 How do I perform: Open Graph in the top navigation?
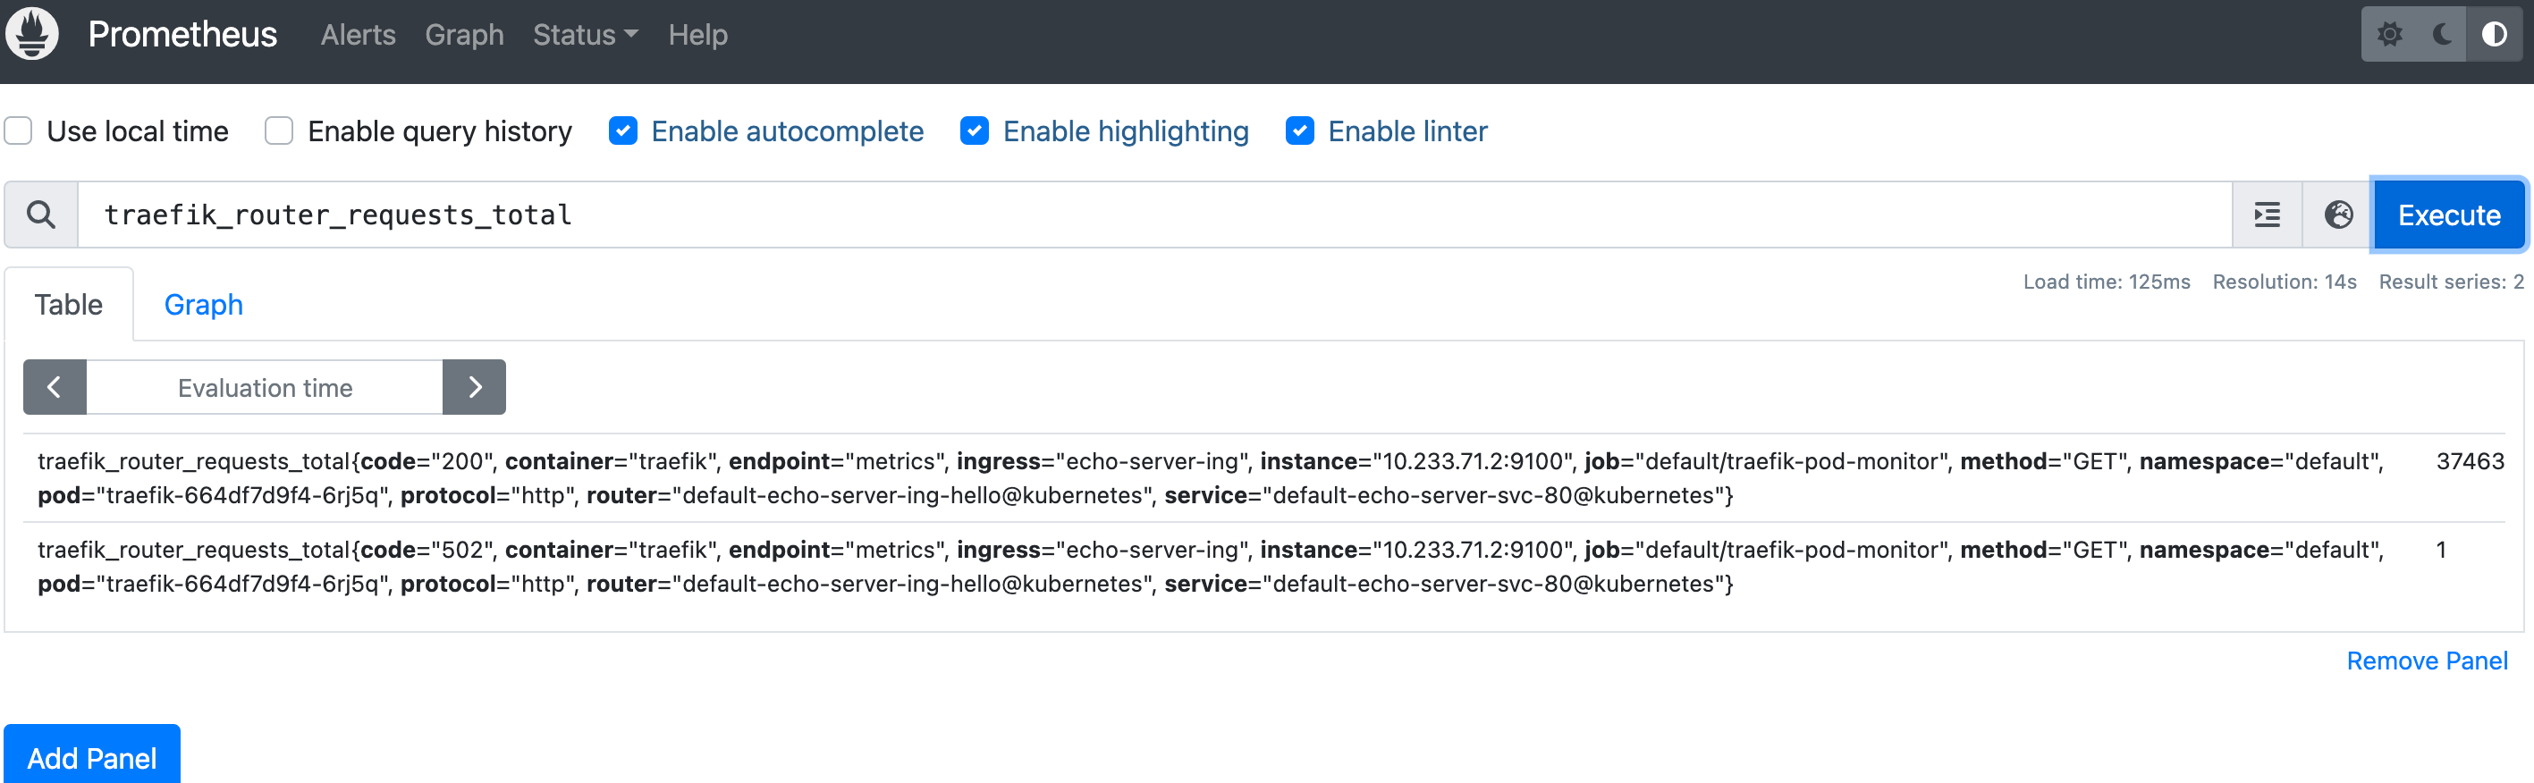pyautogui.click(x=464, y=36)
